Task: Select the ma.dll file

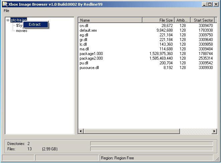Action: click(x=84, y=49)
